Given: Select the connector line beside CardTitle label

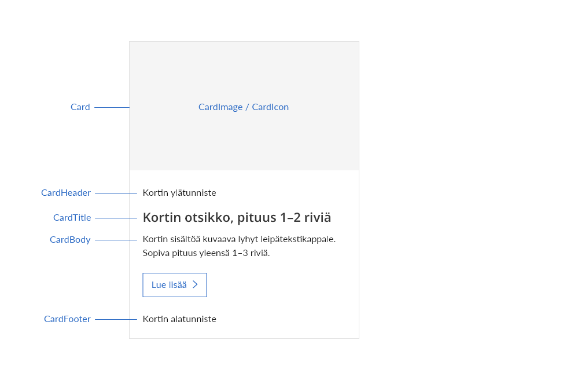Looking at the screenshot, I should (116, 218).
